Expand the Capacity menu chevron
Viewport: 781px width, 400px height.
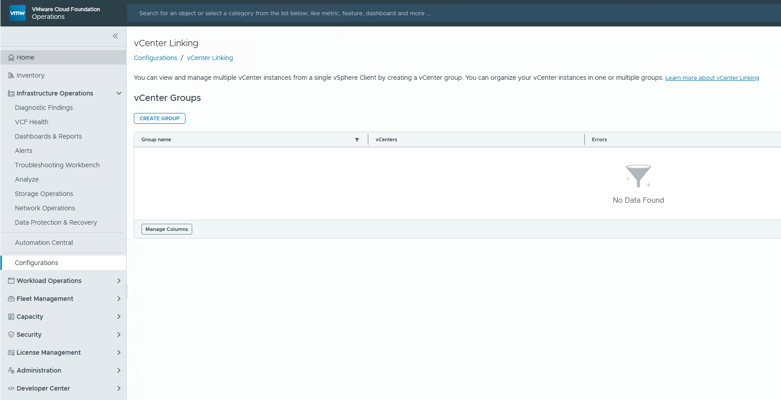pyautogui.click(x=119, y=317)
